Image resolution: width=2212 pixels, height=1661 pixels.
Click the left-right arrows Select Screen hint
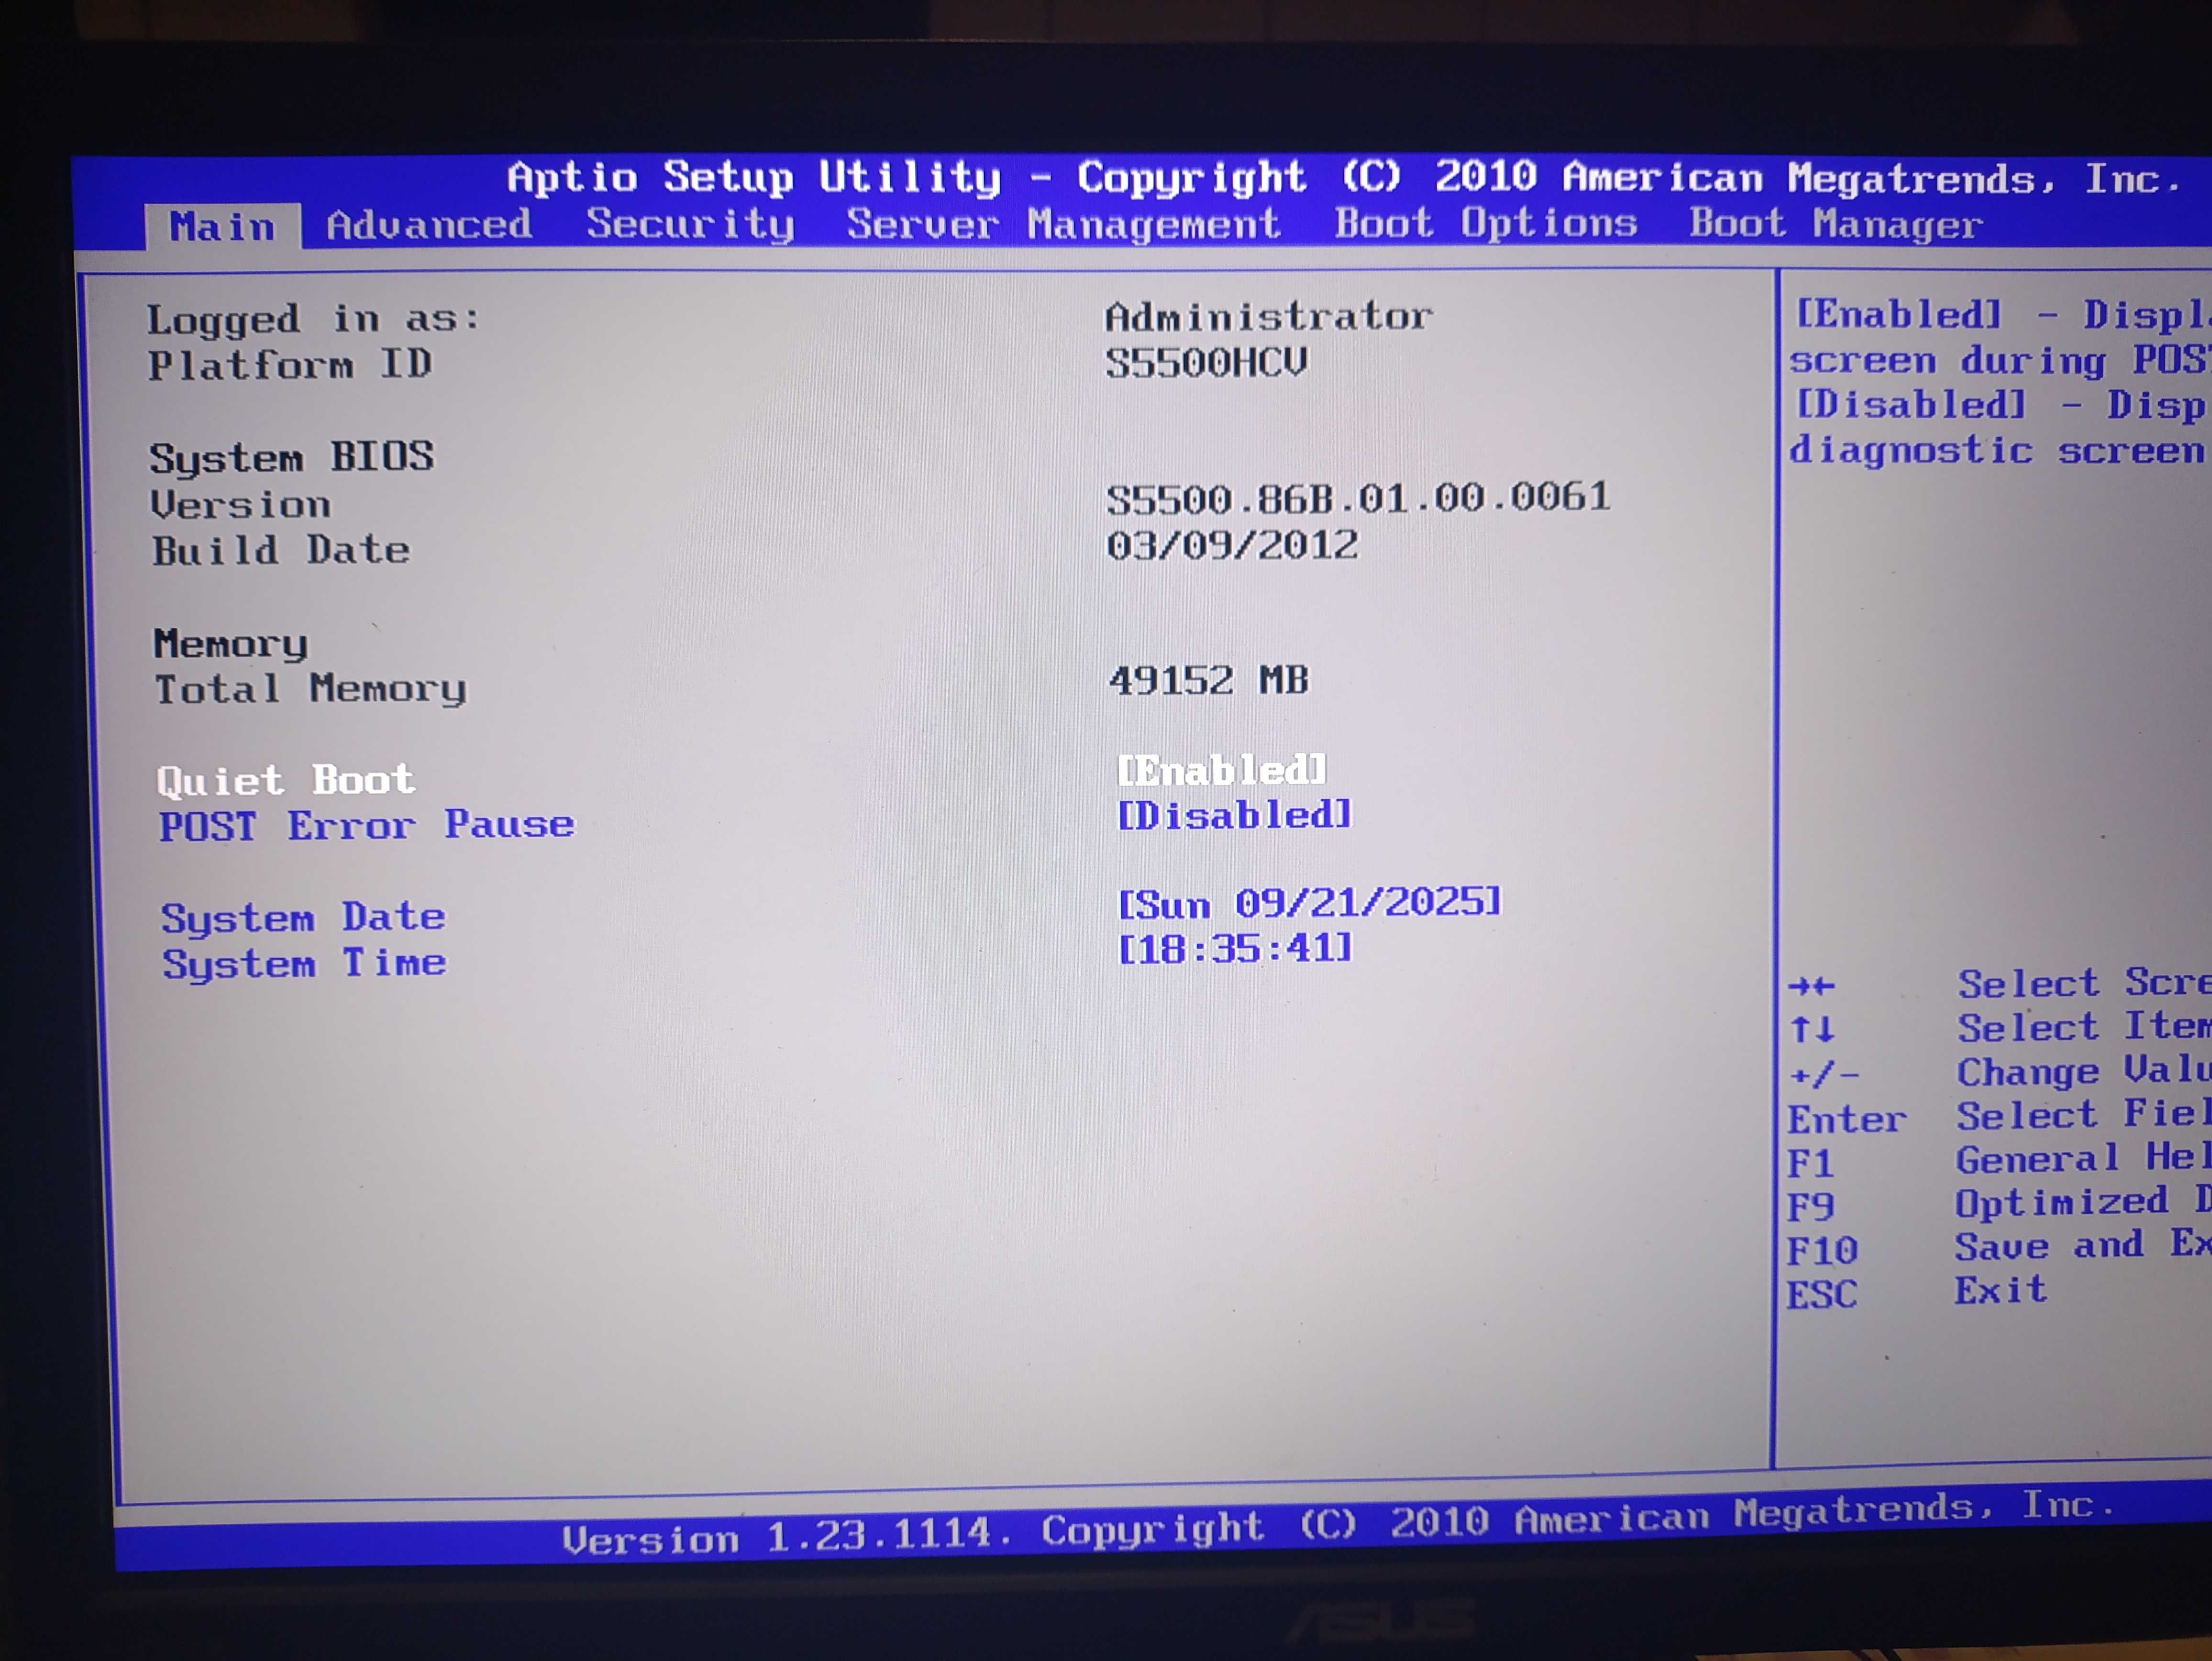[1999, 984]
